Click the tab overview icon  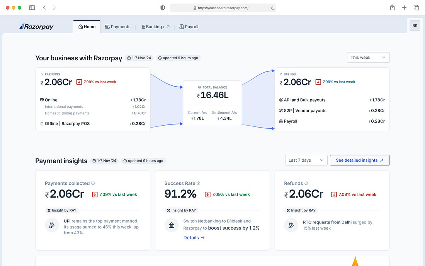click(416, 8)
